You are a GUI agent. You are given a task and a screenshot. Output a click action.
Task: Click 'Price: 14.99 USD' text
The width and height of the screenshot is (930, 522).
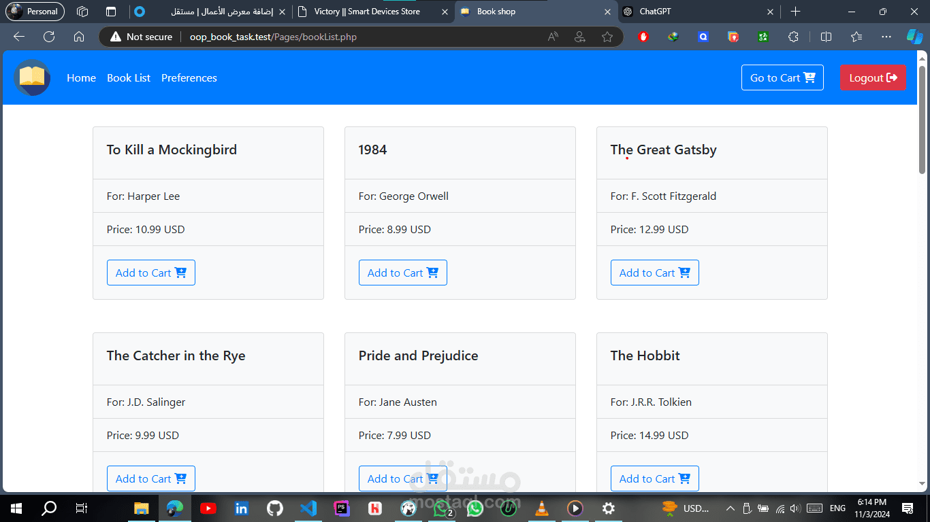pos(650,435)
